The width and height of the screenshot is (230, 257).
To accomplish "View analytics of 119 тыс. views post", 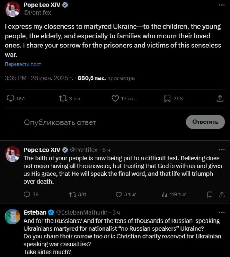I will [x=164, y=194].
